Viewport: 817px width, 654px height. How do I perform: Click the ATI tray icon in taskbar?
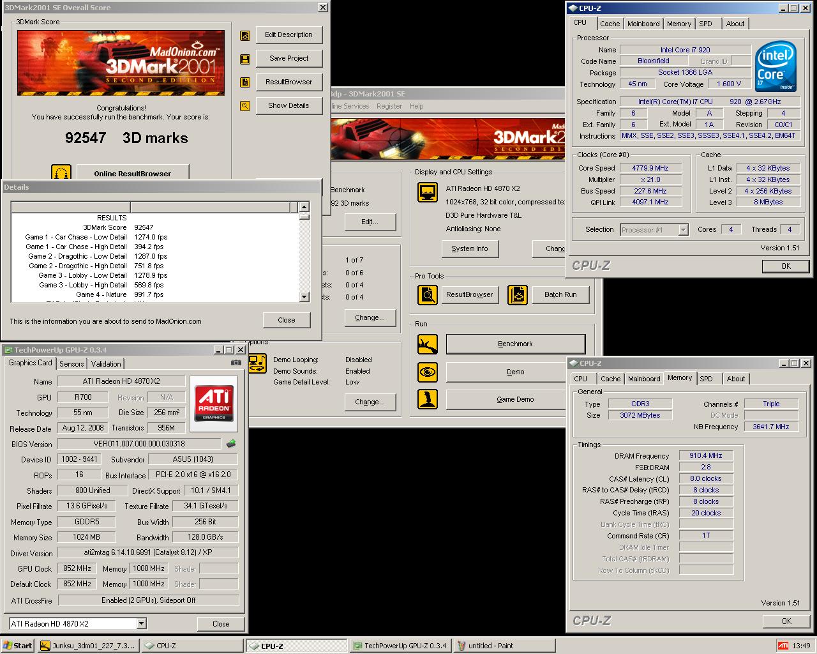pyautogui.click(x=783, y=646)
